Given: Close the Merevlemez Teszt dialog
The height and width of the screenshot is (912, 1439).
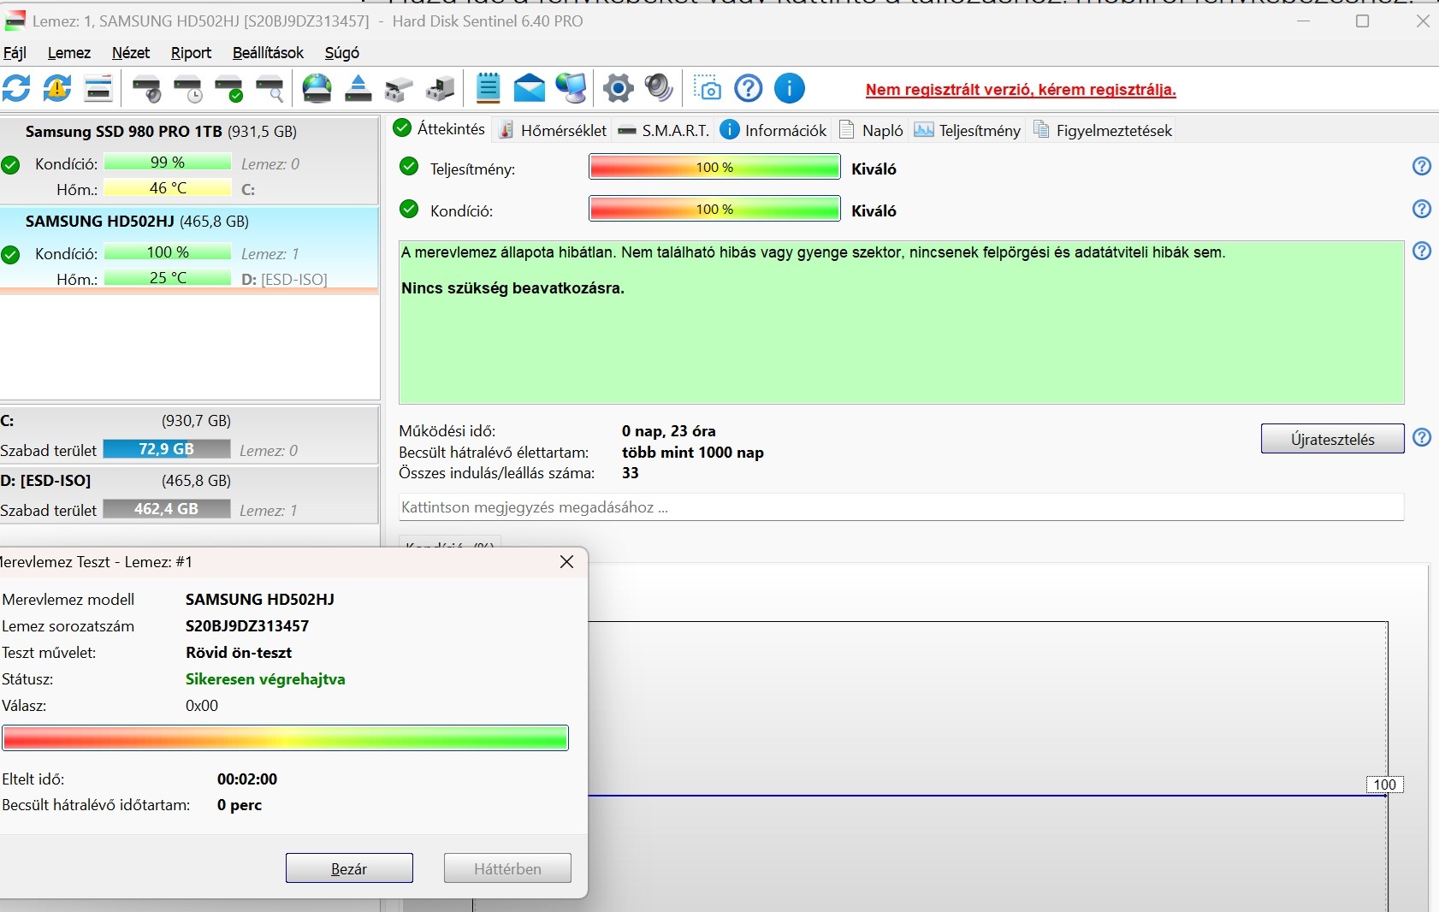Looking at the screenshot, I should pos(566,562).
